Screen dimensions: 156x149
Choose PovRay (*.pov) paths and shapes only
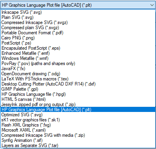click(78, 63)
